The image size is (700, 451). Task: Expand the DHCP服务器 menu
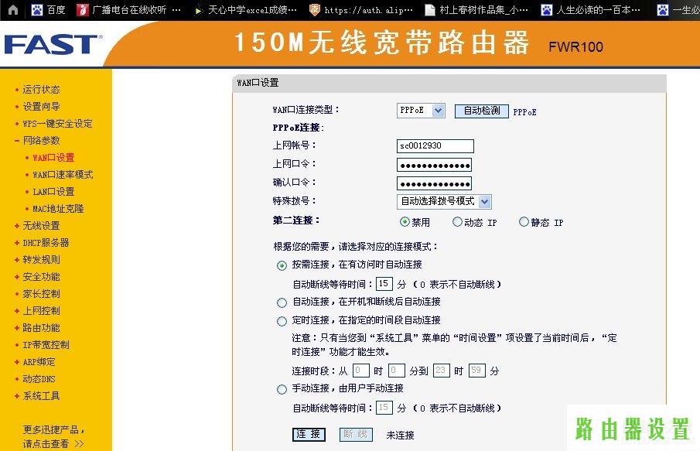(42, 243)
